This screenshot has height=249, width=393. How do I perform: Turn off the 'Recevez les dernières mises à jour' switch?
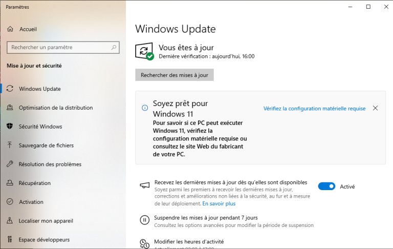(326, 186)
